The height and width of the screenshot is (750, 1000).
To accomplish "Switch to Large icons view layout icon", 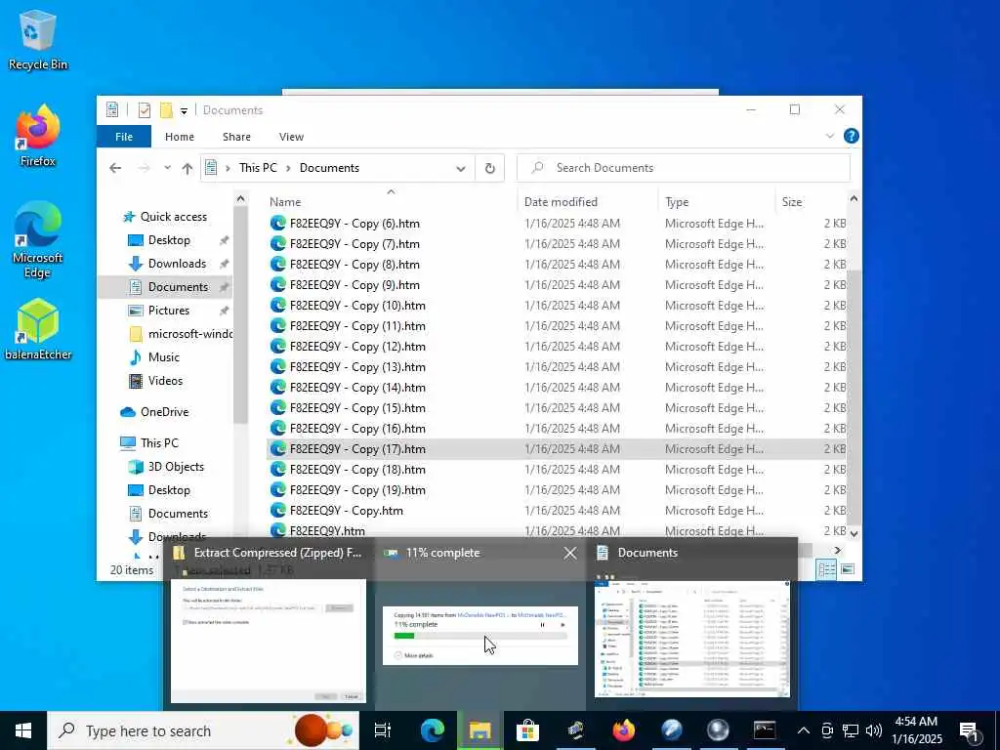I will (848, 569).
